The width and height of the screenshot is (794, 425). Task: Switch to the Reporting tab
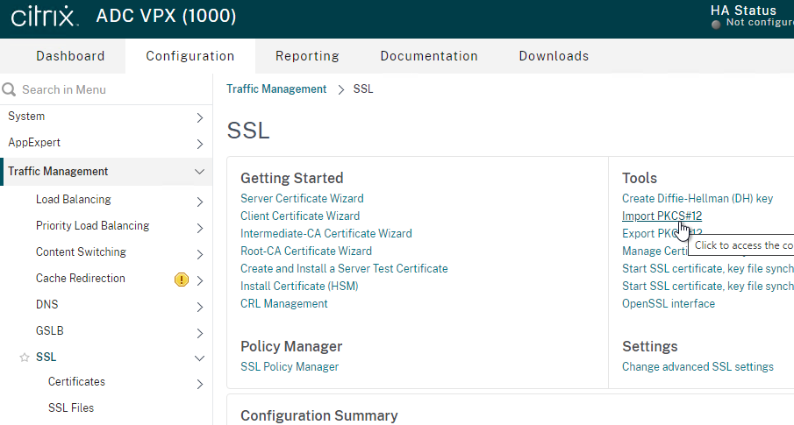coord(307,56)
